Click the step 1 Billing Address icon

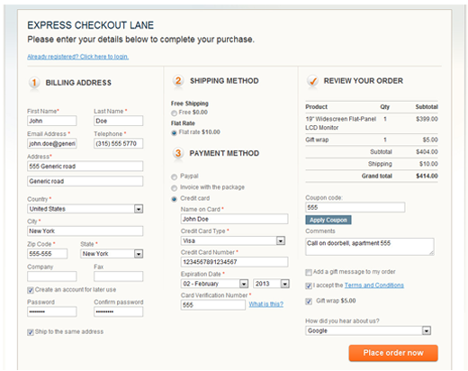(34, 82)
